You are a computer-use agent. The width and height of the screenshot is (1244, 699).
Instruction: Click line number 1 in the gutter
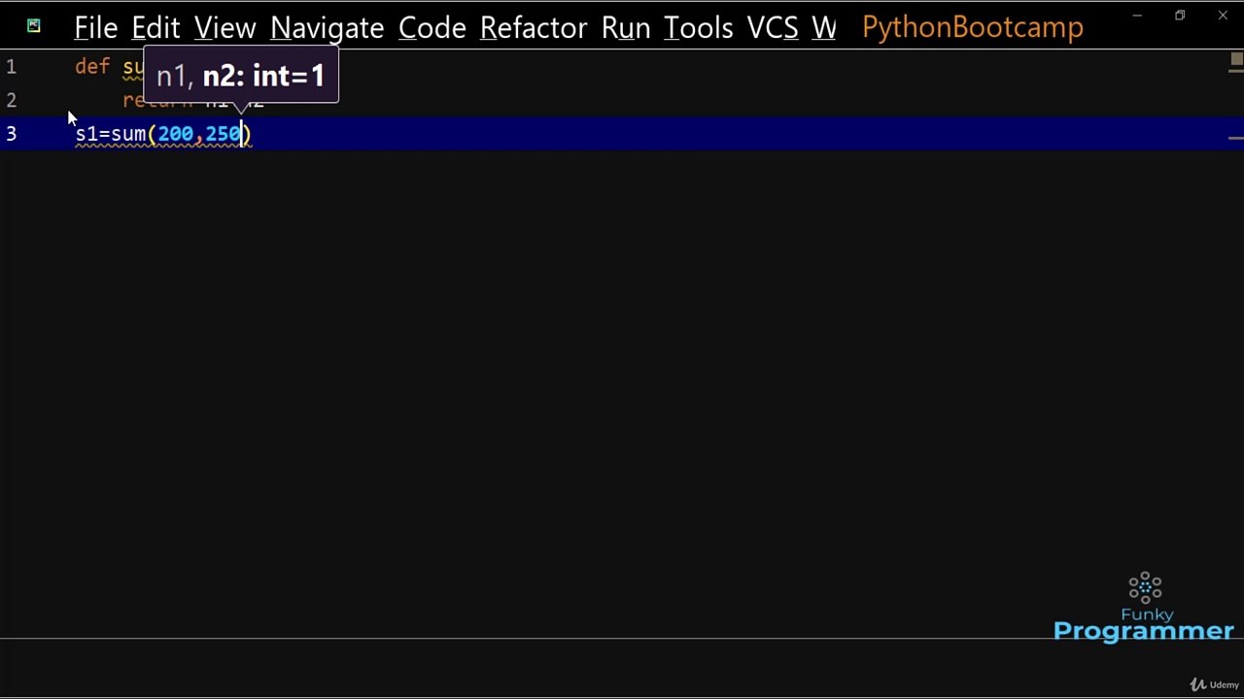click(11, 67)
